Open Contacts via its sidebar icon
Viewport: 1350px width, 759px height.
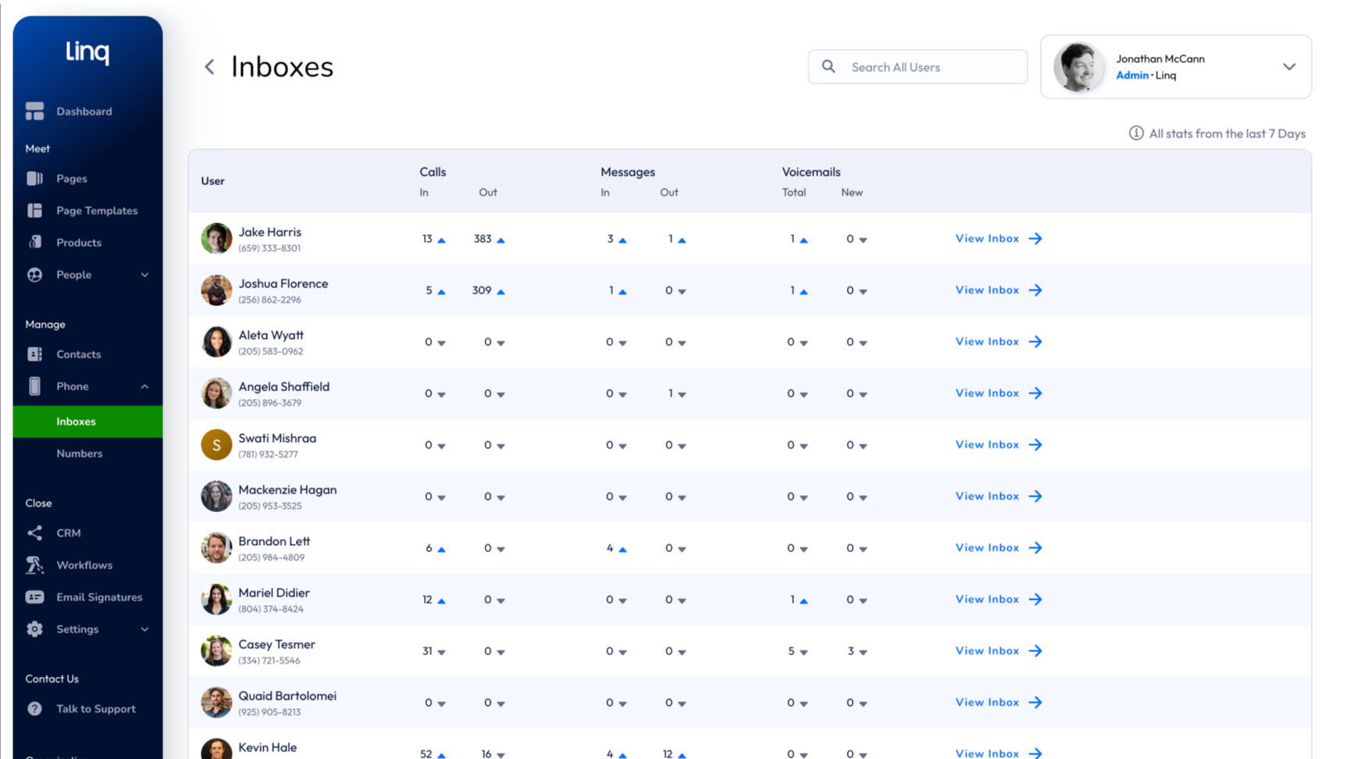34,355
